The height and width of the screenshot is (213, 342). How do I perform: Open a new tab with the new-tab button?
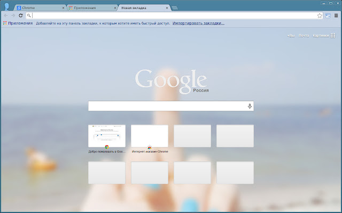tap(175, 8)
